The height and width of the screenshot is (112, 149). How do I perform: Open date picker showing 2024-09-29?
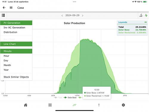(x=72, y=15)
